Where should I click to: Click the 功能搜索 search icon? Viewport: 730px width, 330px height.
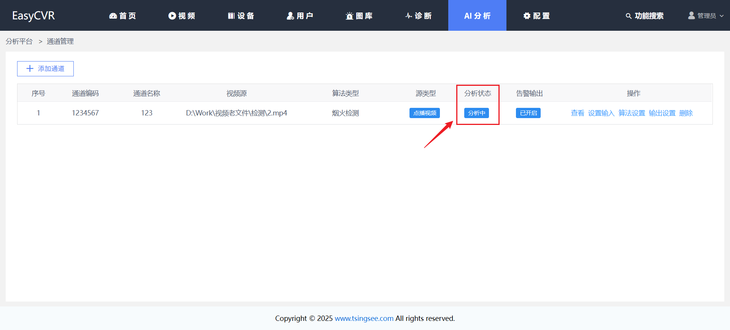click(x=628, y=16)
